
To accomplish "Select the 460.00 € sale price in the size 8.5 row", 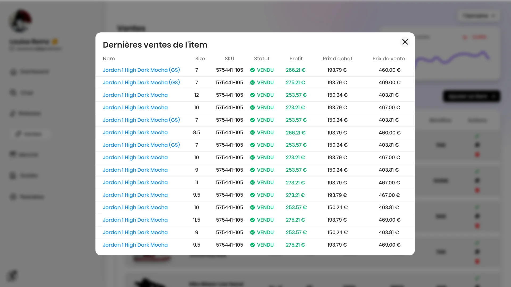I will click(x=390, y=133).
